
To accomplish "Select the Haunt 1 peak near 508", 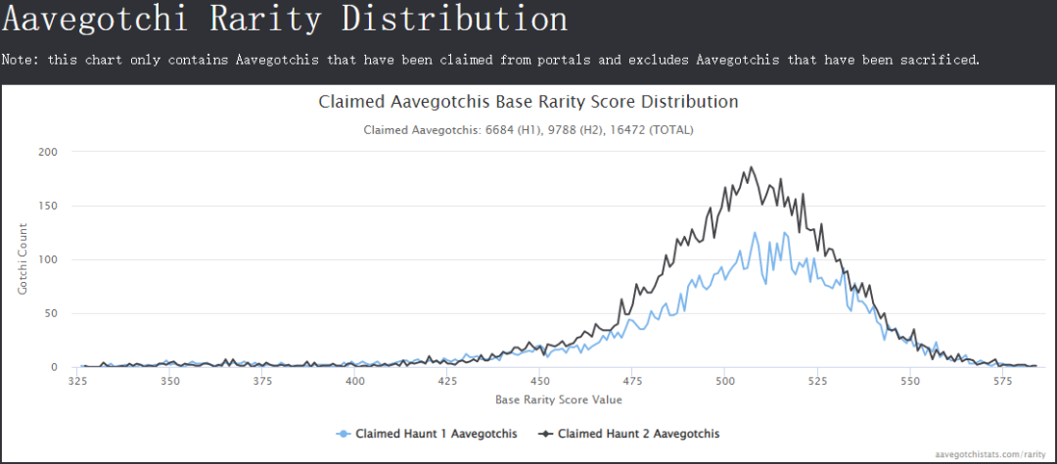I will point(755,233).
